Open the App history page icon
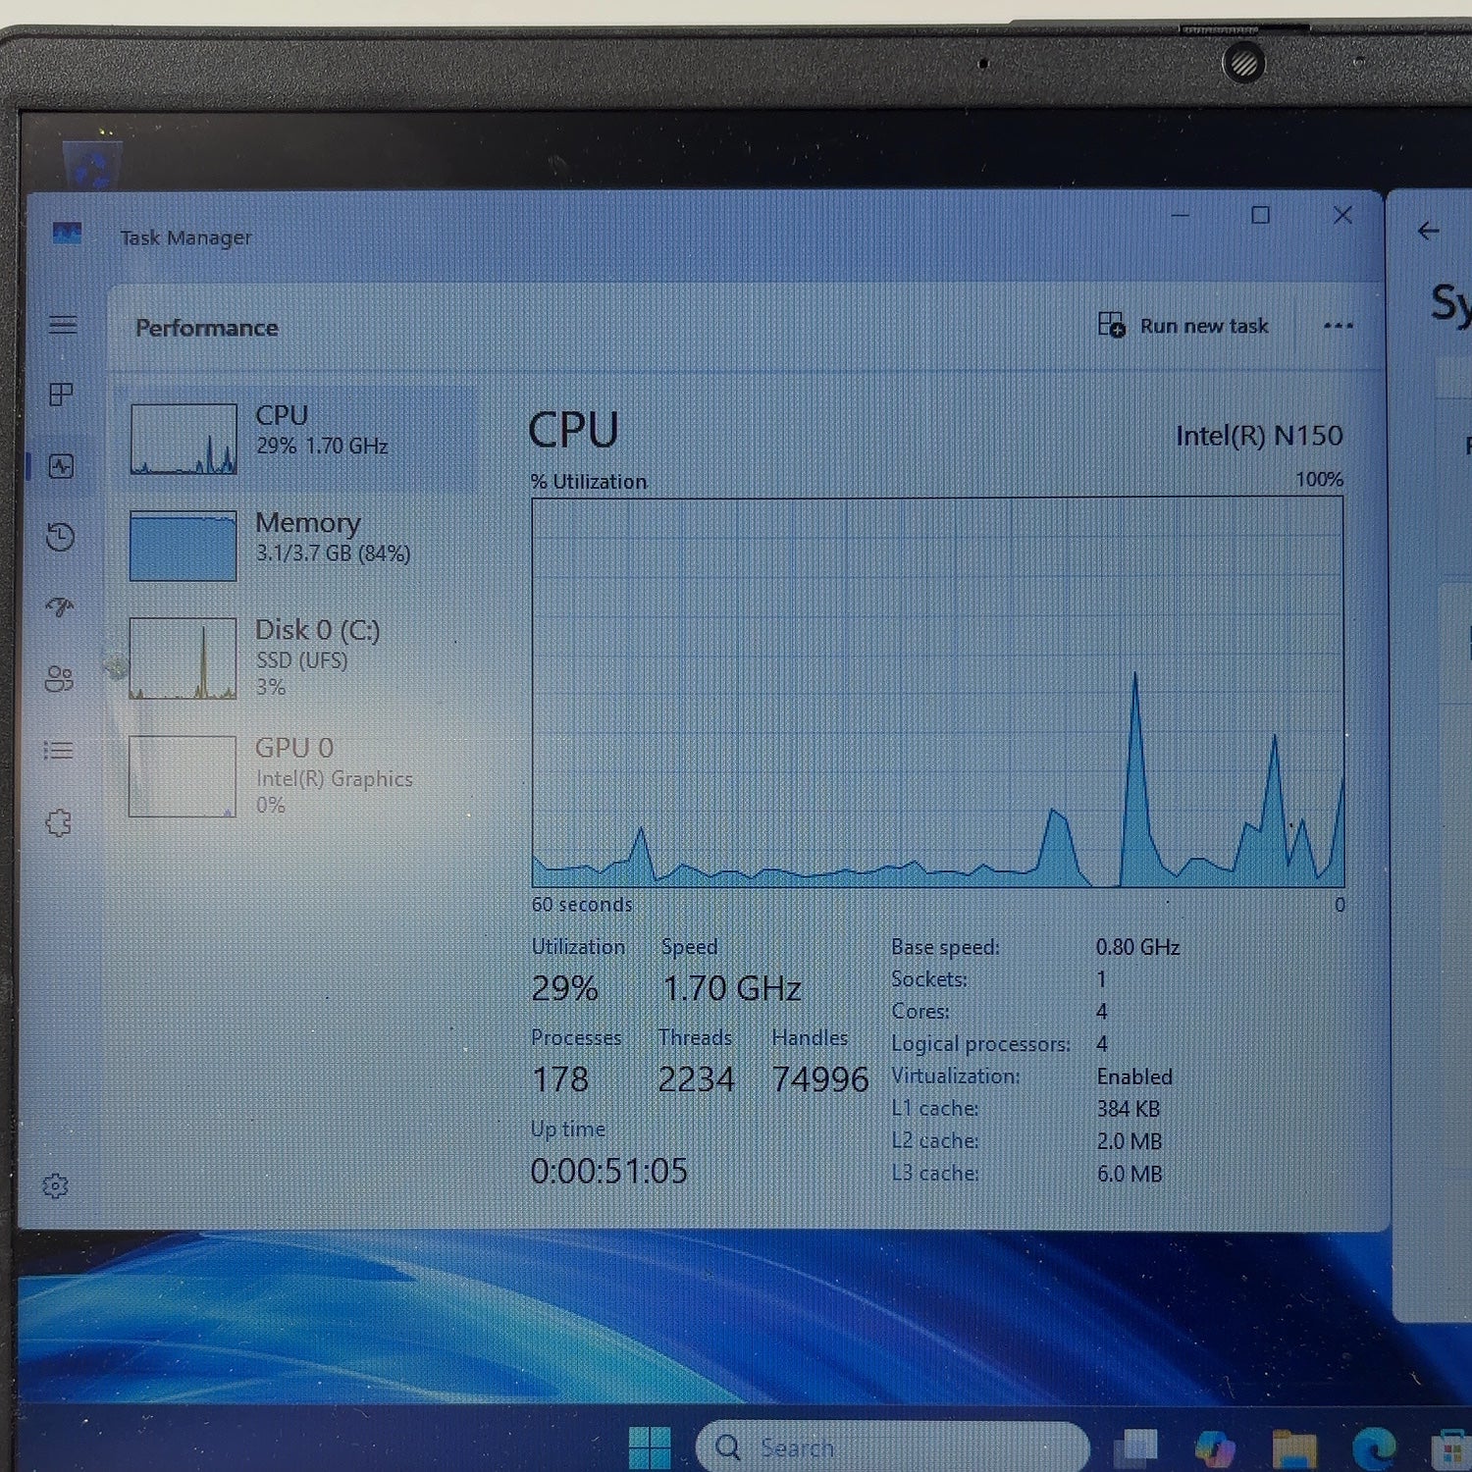This screenshot has width=1472, height=1472. pos(61,537)
